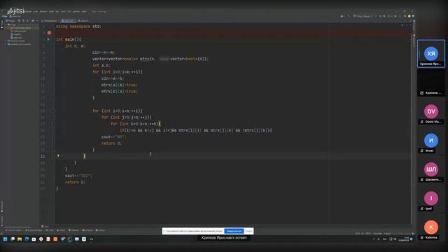Open the Windows Start menu

pyautogui.click(x=5, y=239)
